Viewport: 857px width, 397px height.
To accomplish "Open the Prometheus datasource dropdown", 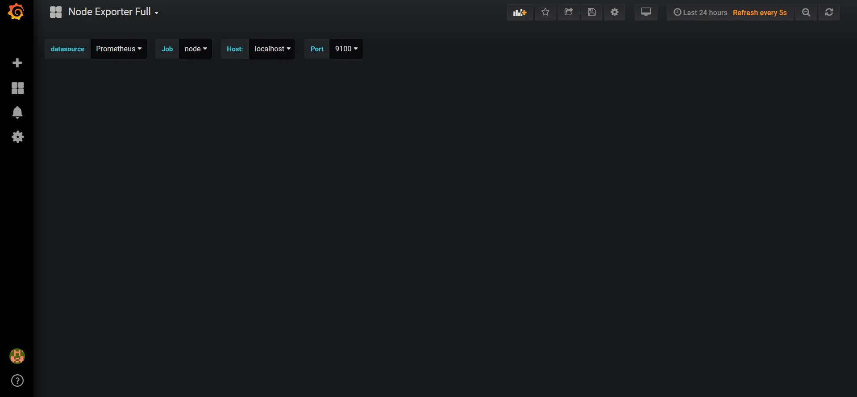I will point(119,49).
